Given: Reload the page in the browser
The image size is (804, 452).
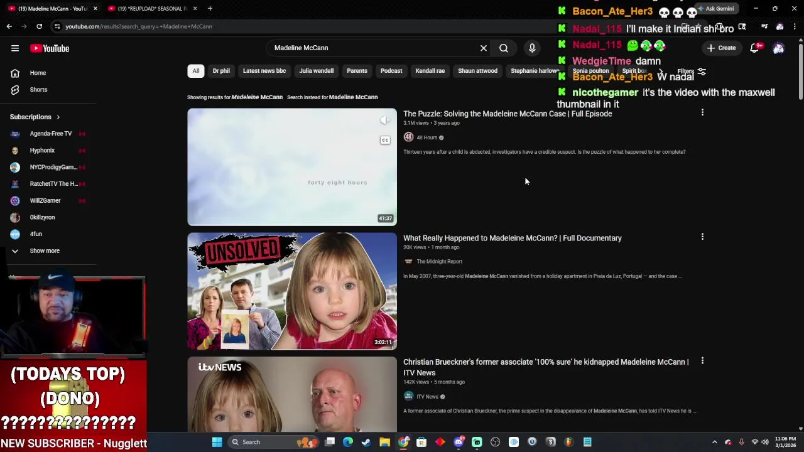Looking at the screenshot, I should click(39, 26).
